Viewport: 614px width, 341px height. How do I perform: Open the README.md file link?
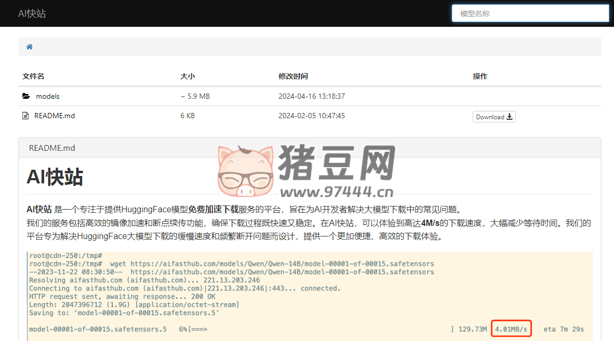(x=54, y=116)
